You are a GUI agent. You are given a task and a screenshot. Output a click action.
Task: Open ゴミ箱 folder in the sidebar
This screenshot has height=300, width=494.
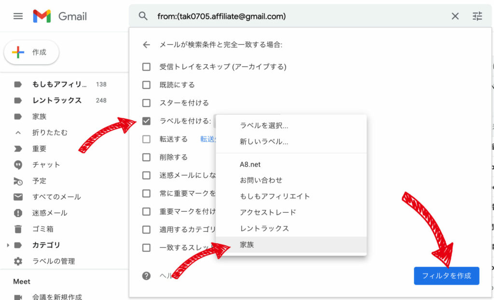pyautogui.click(x=43, y=229)
